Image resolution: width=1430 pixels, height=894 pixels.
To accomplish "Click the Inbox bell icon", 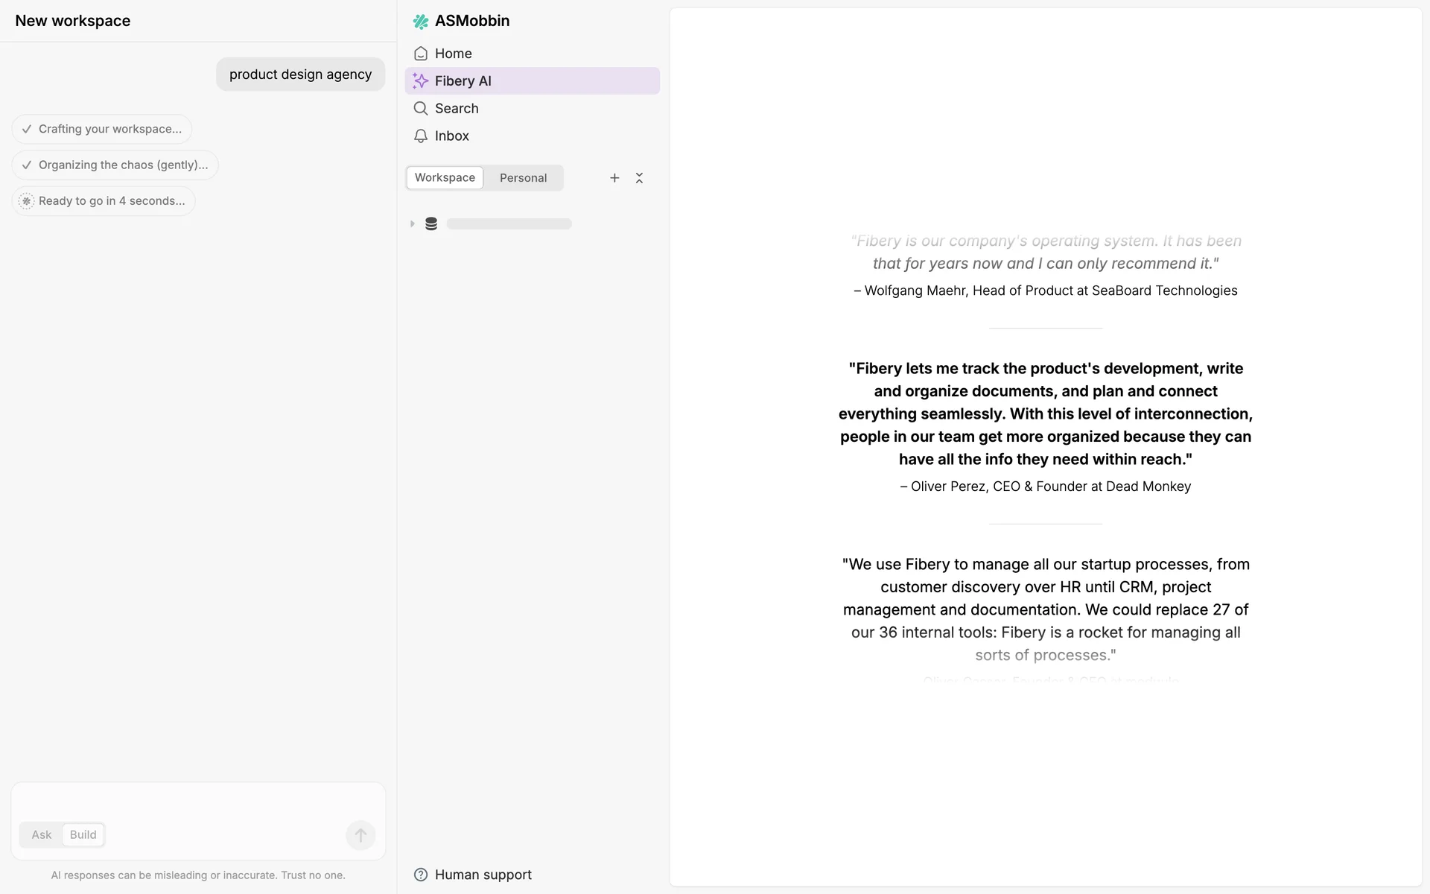I will coord(421,136).
